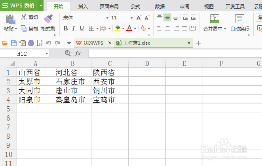262x166 pixels.
Task: Justify text alignment icon
Action: 184,28
